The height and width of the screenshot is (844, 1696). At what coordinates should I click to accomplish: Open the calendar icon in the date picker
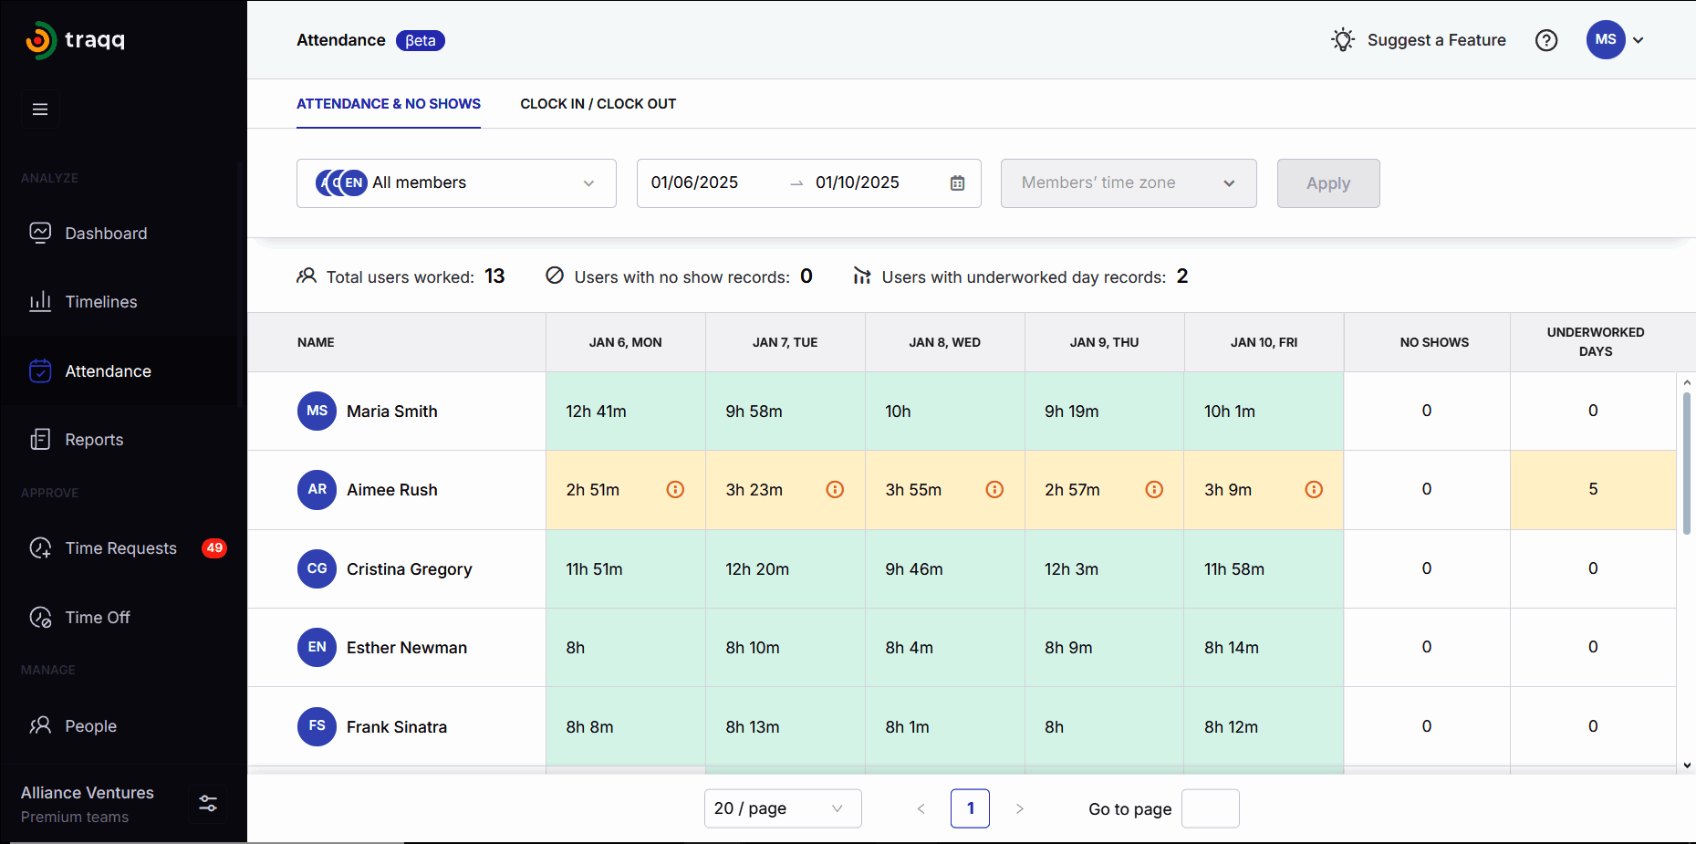coord(956,182)
